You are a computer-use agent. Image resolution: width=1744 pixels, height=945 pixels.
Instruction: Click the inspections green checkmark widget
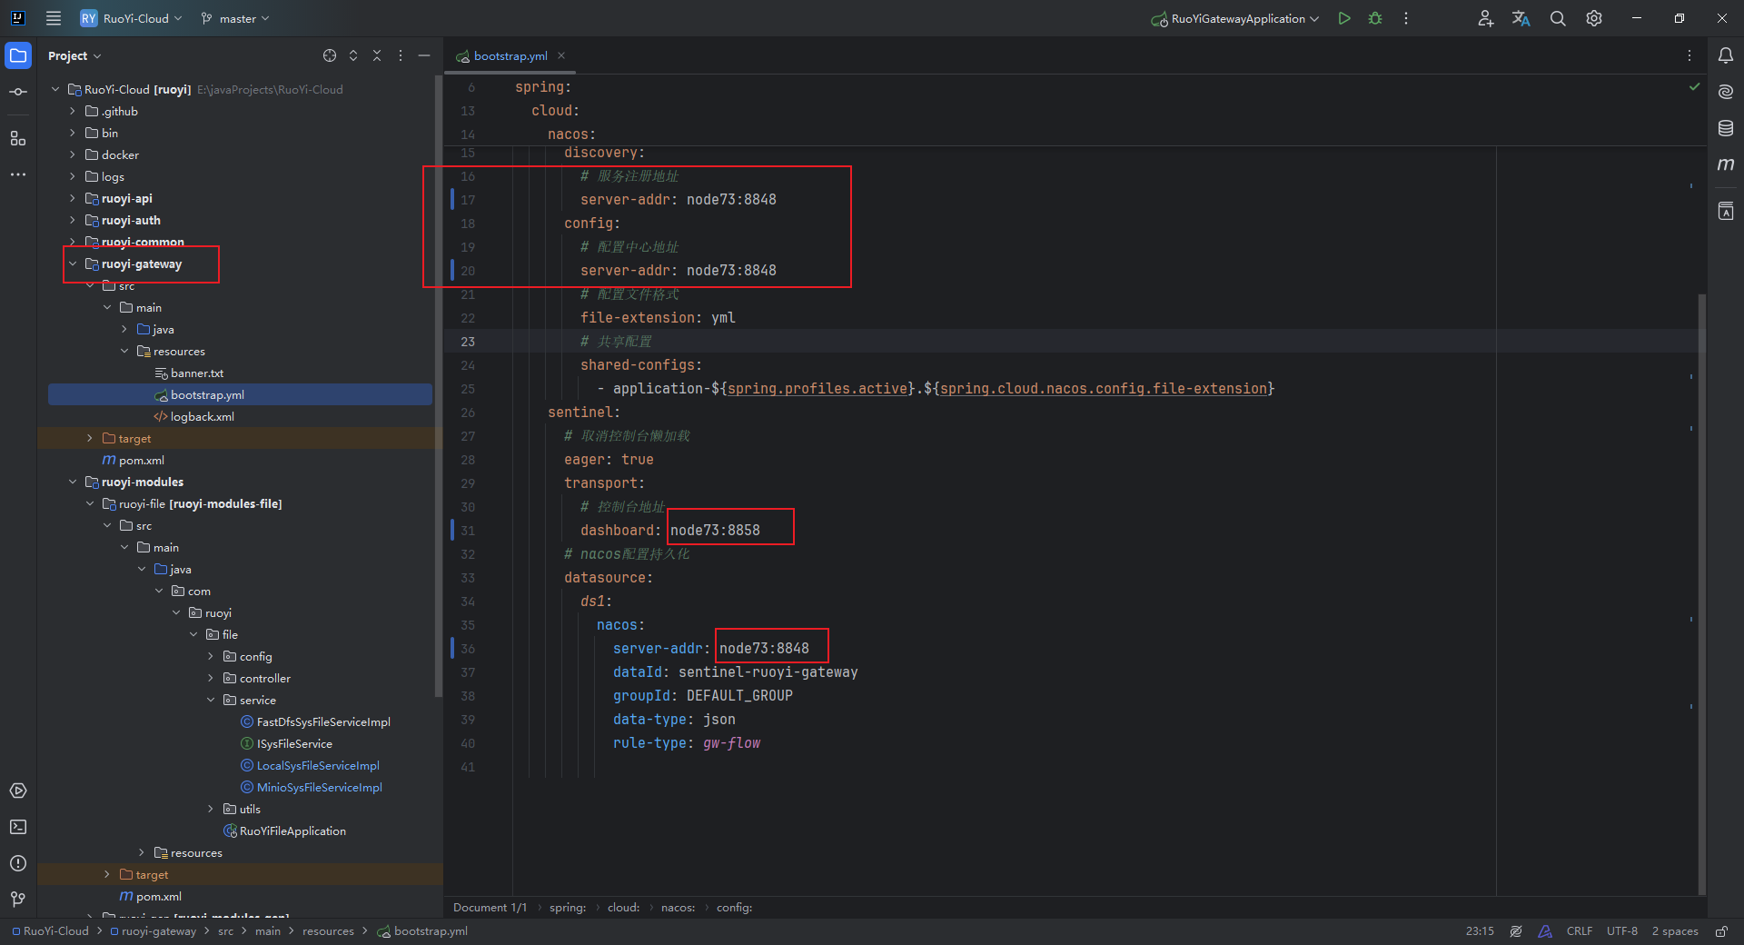(1694, 86)
